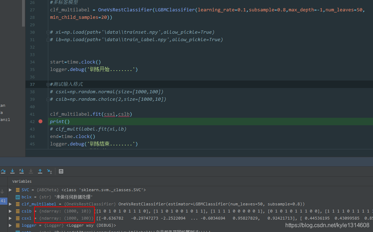Click np.random.normal comment on line 38
Image resolution: width=373 pixels, height=232 pixels.
coord(106,92)
